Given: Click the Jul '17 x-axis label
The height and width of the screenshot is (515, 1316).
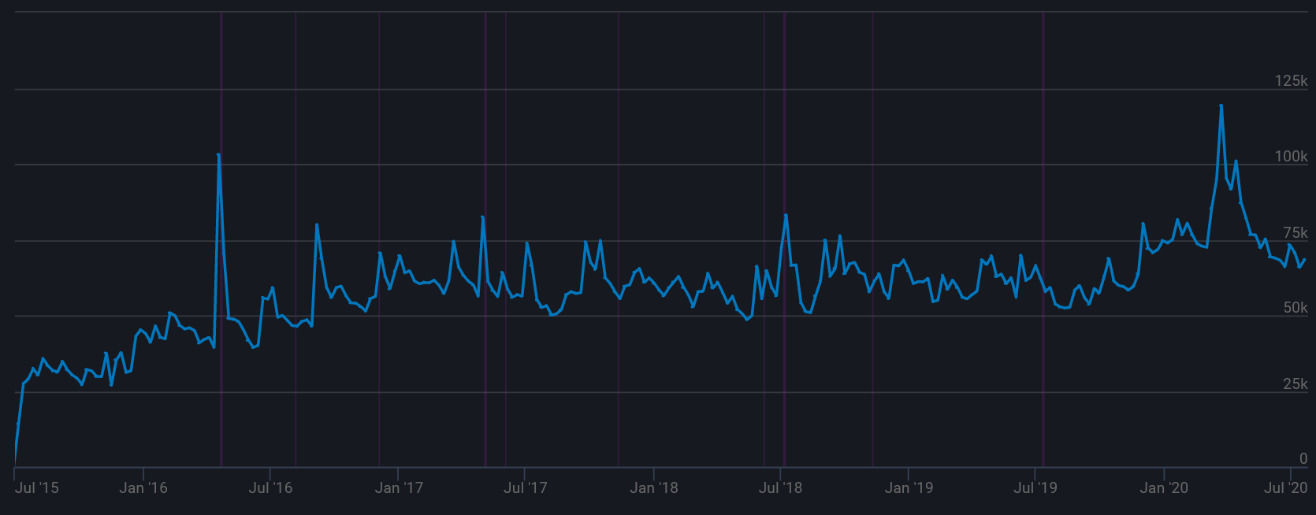Looking at the screenshot, I should [525, 488].
